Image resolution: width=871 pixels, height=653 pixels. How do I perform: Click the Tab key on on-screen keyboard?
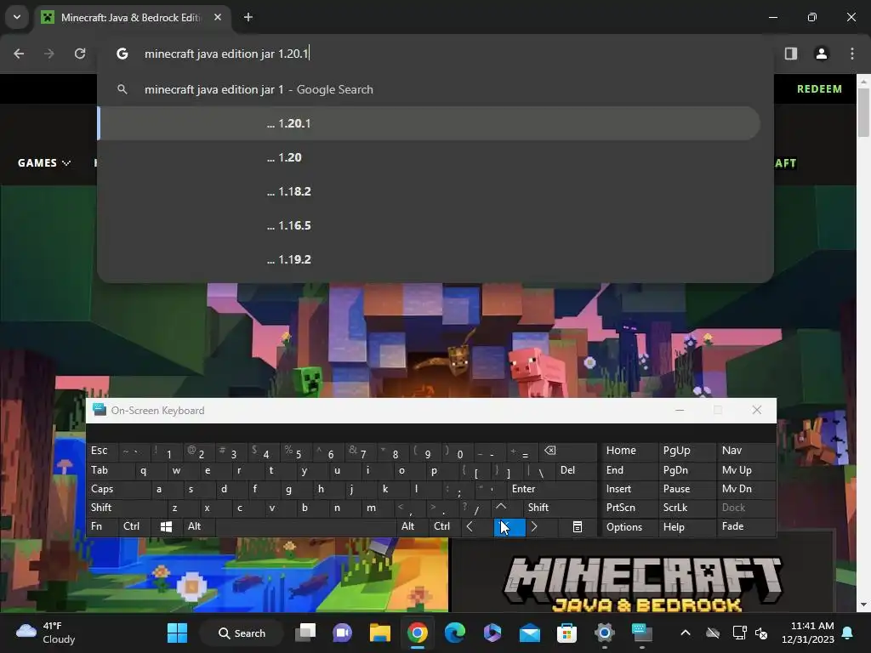click(x=111, y=470)
